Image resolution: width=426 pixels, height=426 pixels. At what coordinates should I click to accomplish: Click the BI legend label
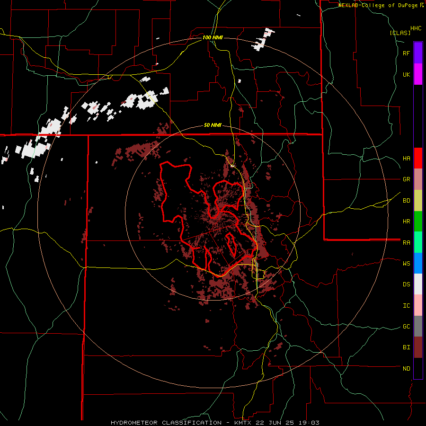tap(406, 347)
